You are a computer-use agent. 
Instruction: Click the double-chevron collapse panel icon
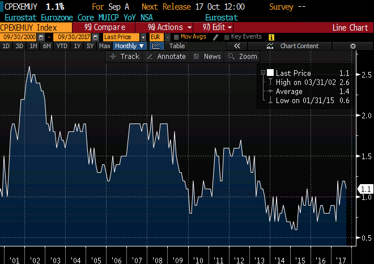click(x=239, y=46)
